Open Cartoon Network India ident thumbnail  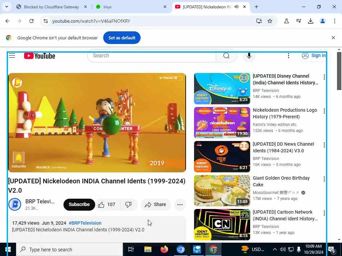tap(222, 224)
